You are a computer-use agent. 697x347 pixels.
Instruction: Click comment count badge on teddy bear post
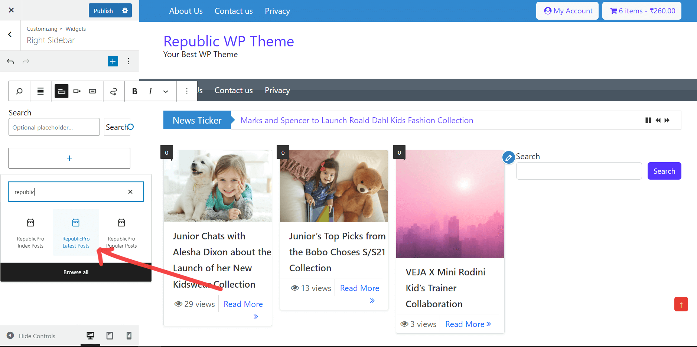point(283,153)
